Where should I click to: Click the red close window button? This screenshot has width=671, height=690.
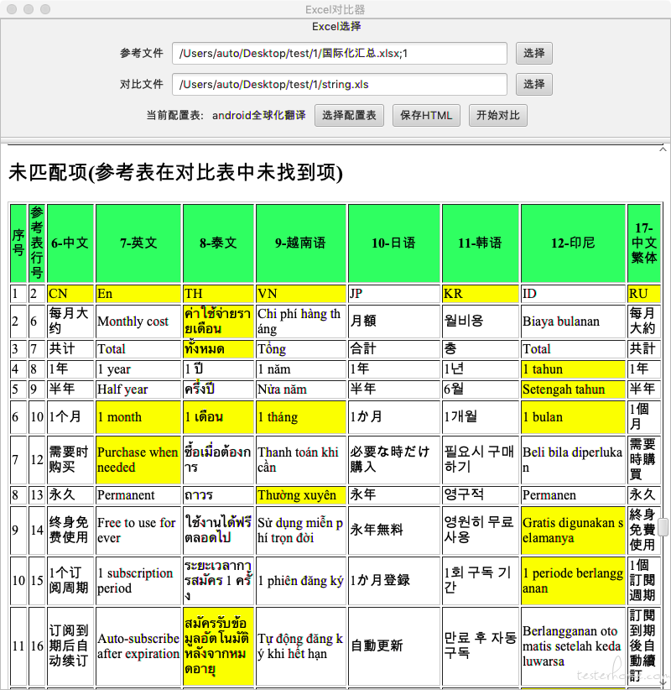12,9
